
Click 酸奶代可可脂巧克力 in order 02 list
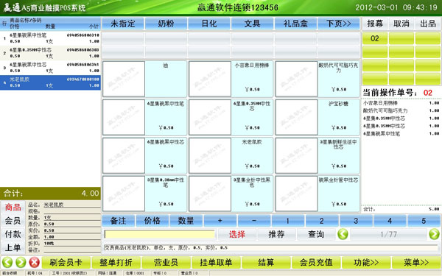[x=401, y=110]
